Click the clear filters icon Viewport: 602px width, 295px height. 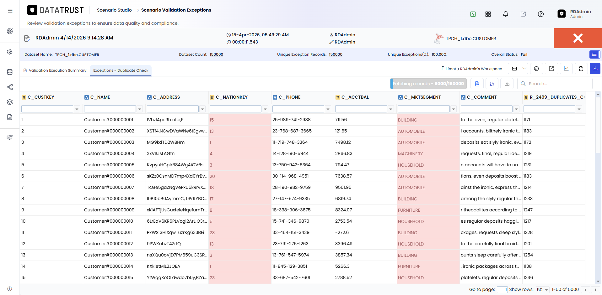pyautogui.click(x=492, y=84)
